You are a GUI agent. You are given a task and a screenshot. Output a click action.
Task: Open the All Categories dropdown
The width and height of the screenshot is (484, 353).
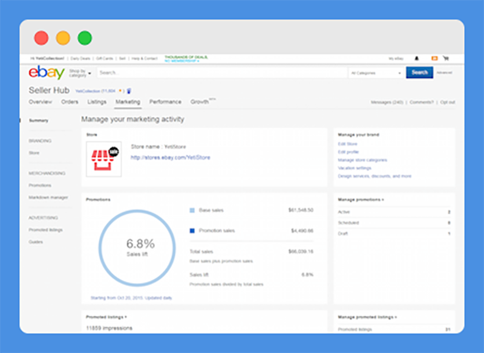(376, 73)
